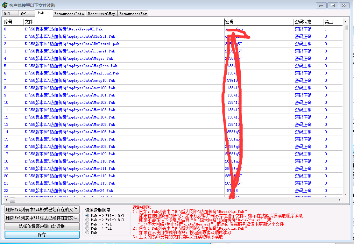Select row with Mon103.Pak file
This screenshot has width=354, height=244.
173,110
